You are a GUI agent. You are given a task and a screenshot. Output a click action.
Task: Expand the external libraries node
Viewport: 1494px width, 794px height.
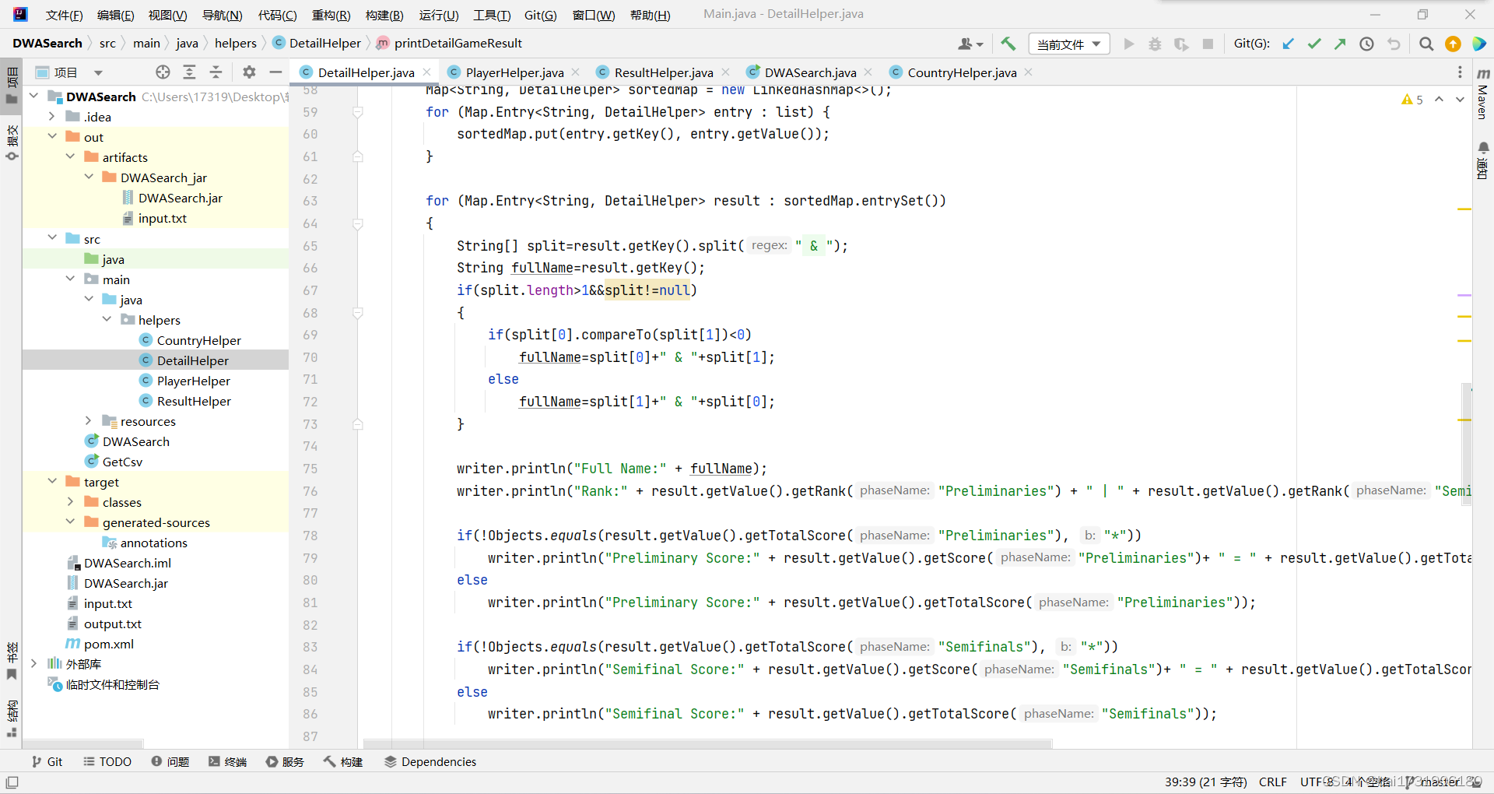[34, 663]
